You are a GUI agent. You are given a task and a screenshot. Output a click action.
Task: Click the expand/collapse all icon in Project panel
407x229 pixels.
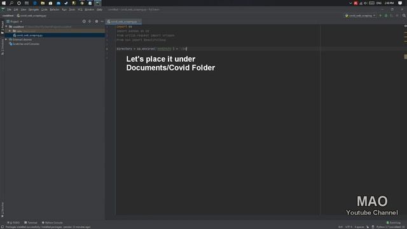pyautogui.click(x=90, y=22)
